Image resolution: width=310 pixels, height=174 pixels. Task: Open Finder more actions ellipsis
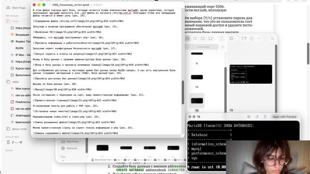click(x=259, y=39)
